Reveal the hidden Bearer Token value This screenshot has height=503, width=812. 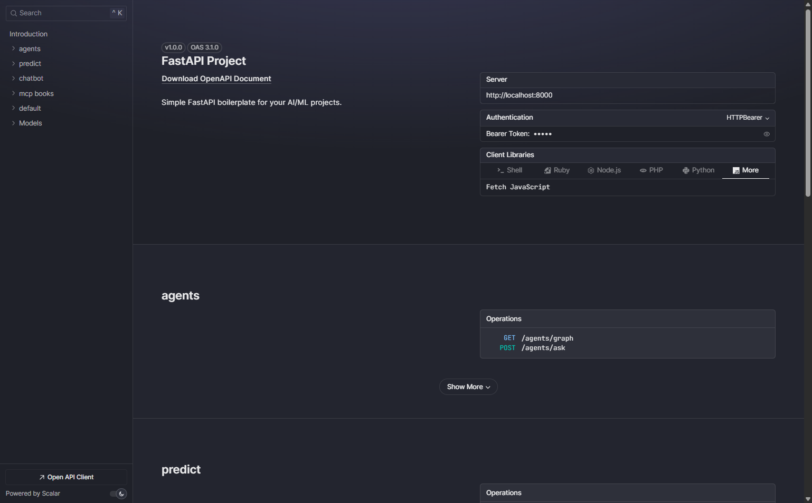(x=767, y=134)
